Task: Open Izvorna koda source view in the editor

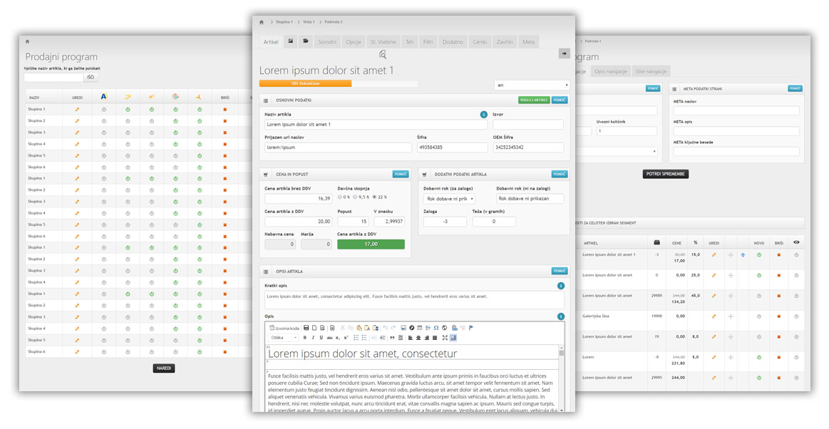Action: (284, 328)
